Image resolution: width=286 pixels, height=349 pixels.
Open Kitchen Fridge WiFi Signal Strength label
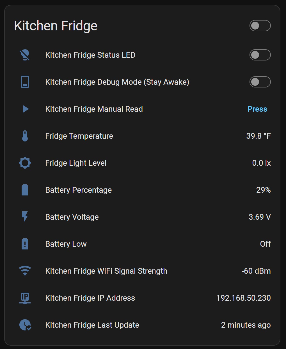tap(106, 271)
